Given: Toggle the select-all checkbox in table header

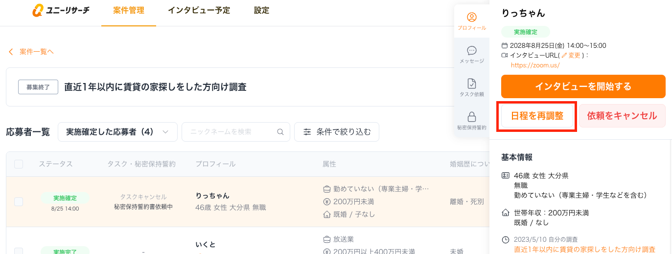Looking at the screenshot, I should pos(19,164).
